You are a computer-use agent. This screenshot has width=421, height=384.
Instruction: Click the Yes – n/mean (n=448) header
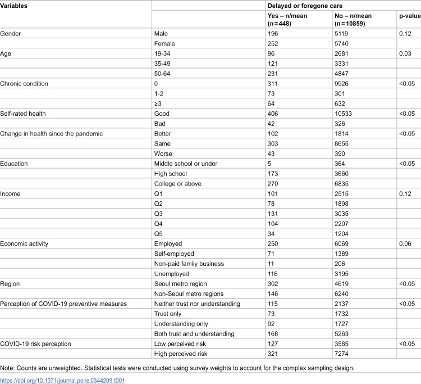tap(287, 20)
